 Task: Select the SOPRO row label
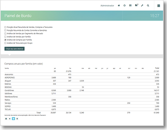pyautogui.click(x=7, y=106)
